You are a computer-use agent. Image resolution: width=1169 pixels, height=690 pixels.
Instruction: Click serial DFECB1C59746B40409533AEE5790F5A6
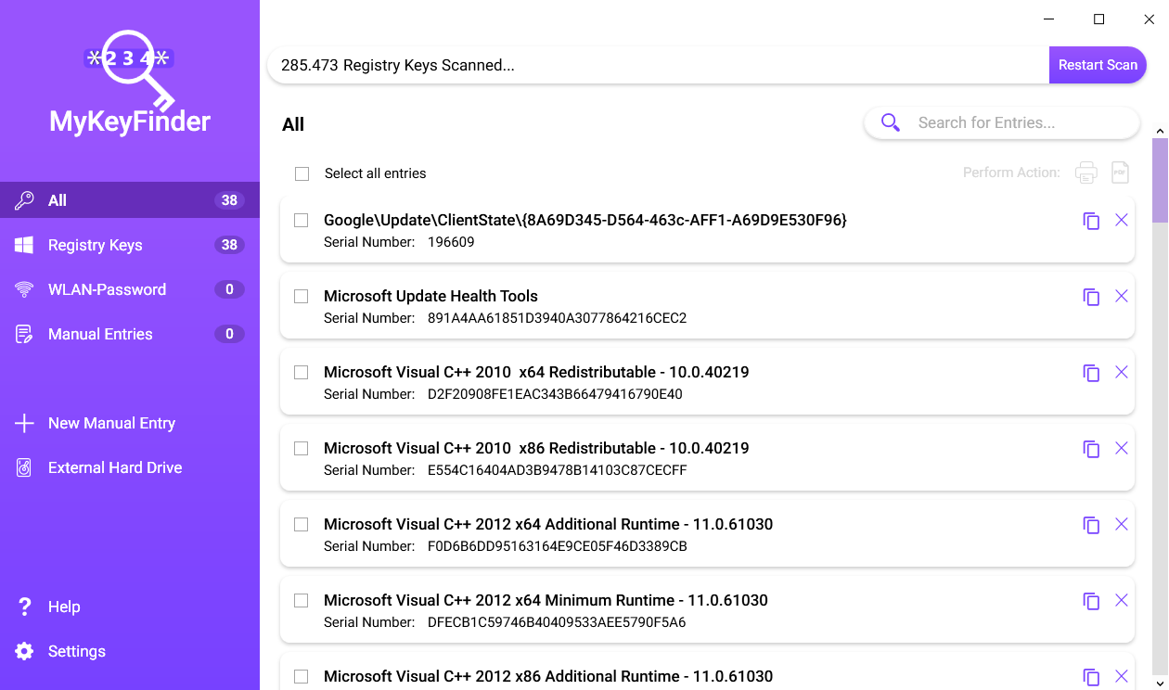557,622
